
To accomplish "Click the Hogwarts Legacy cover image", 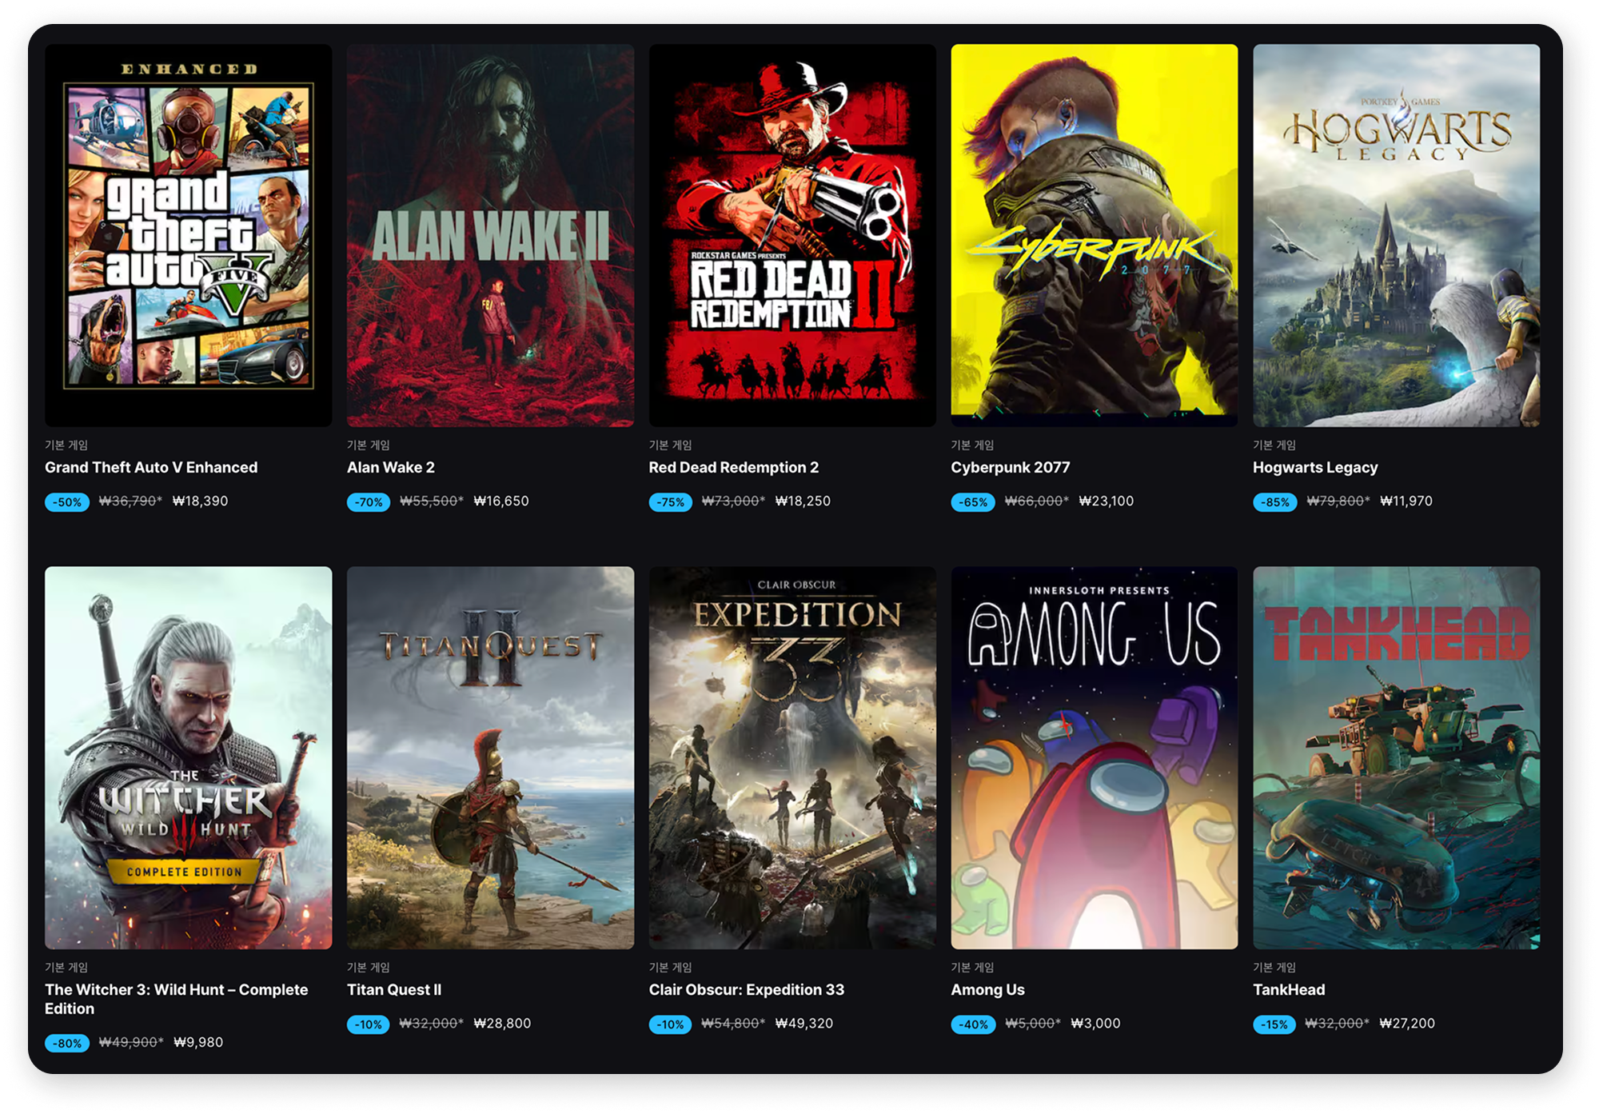I will 1397,235.
